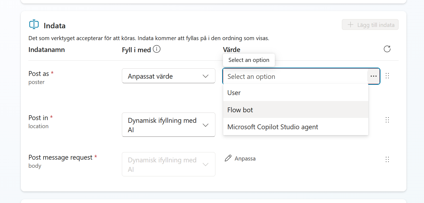Click the drag handle for Post as row
The height and width of the screenshot is (203, 424).
[x=387, y=76]
